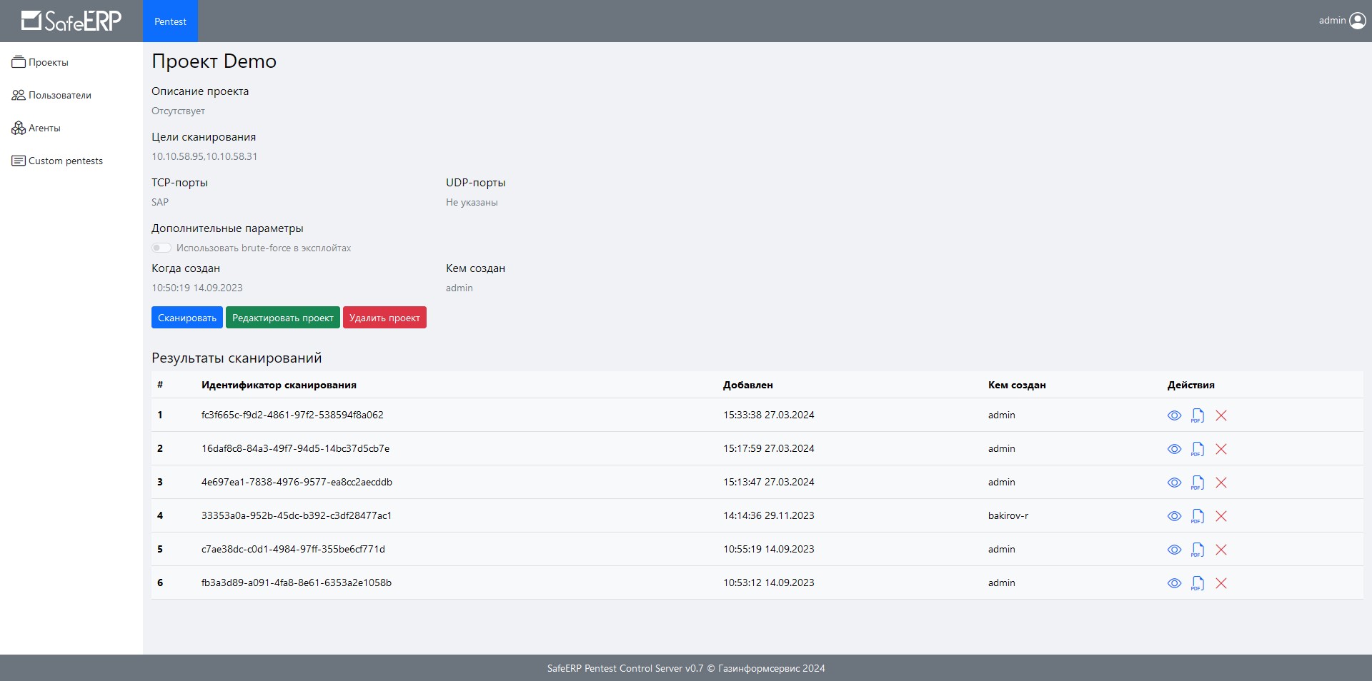Click Редактировать проект button
This screenshot has width=1372, height=681.
click(x=283, y=318)
